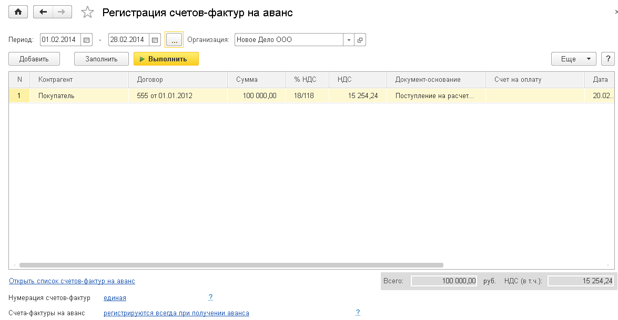Open the Еще menu
Image resolution: width=618 pixels, height=320 pixels.
pos(573,59)
